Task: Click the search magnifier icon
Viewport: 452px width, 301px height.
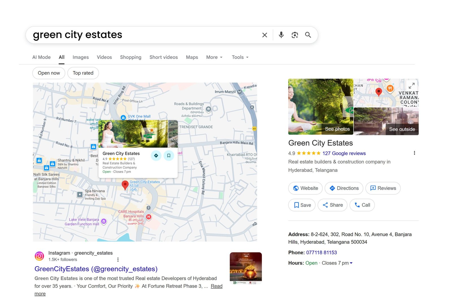Action: click(308, 35)
